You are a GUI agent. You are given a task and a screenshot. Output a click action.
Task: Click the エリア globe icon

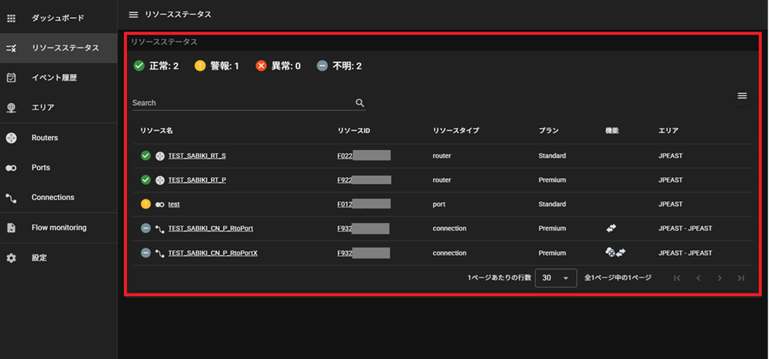point(11,107)
